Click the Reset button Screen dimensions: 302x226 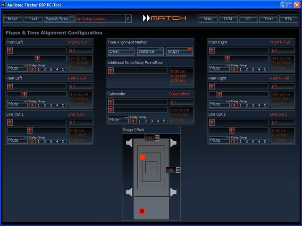pos(13,19)
